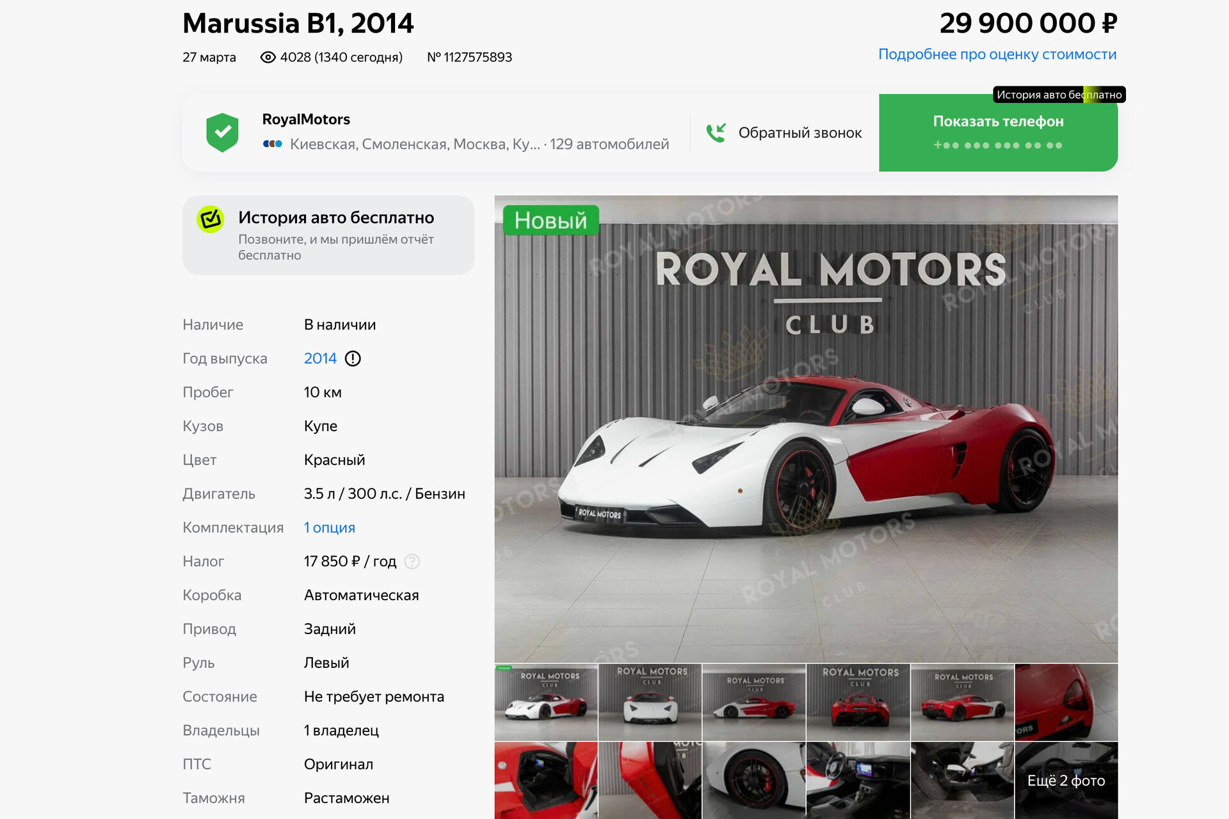Click the customs value Растаможен
The width and height of the screenshot is (1229, 819).
(346, 798)
